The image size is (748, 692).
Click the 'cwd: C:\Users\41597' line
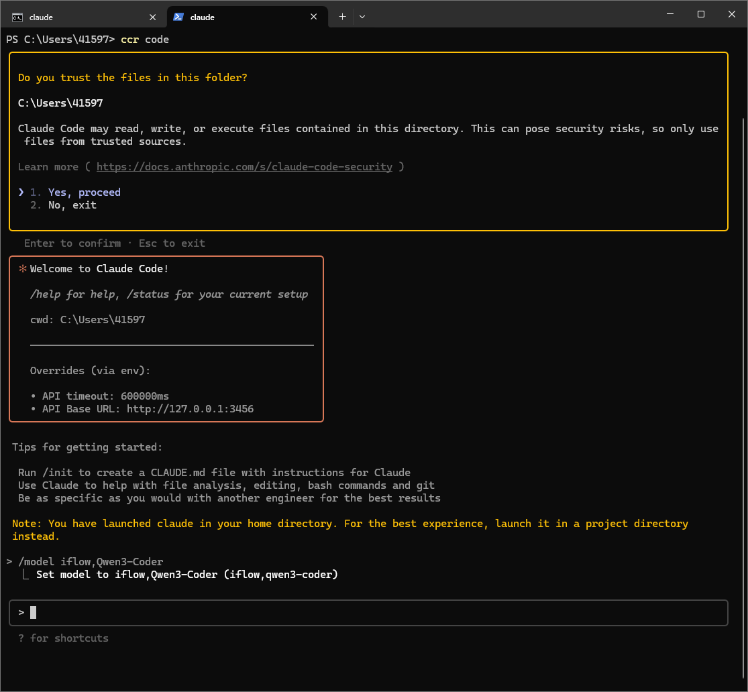[x=88, y=320]
